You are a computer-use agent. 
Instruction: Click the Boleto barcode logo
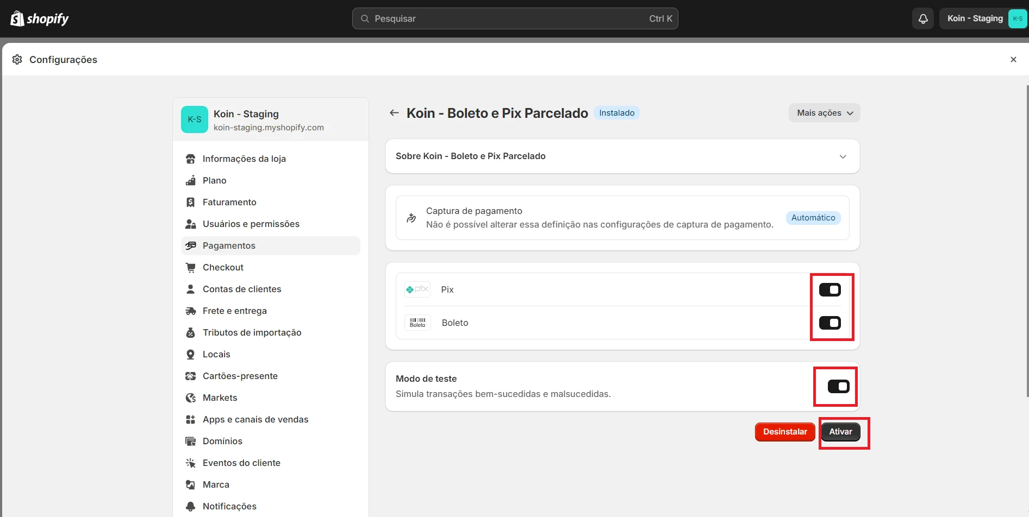pos(417,323)
